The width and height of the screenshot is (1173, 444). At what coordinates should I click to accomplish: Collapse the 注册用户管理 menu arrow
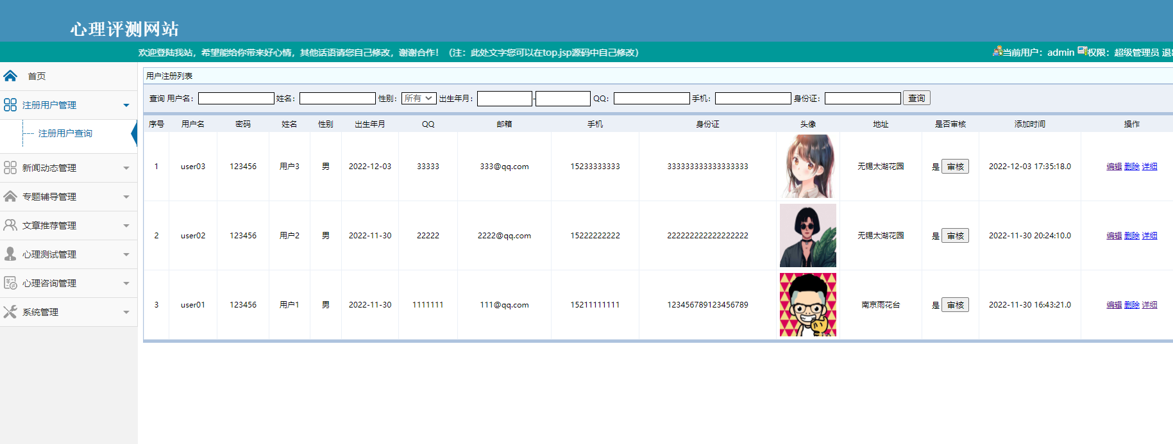point(126,105)
